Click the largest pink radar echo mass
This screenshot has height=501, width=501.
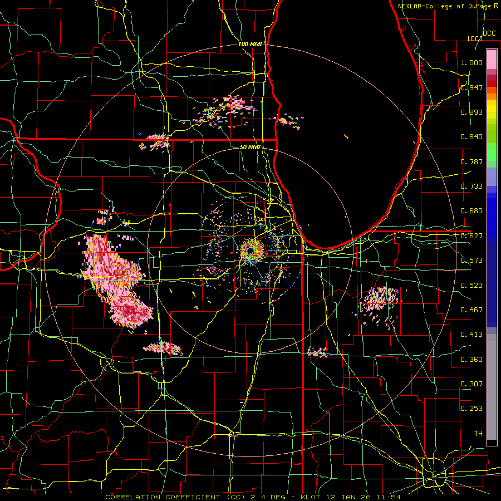click(117, 281)
